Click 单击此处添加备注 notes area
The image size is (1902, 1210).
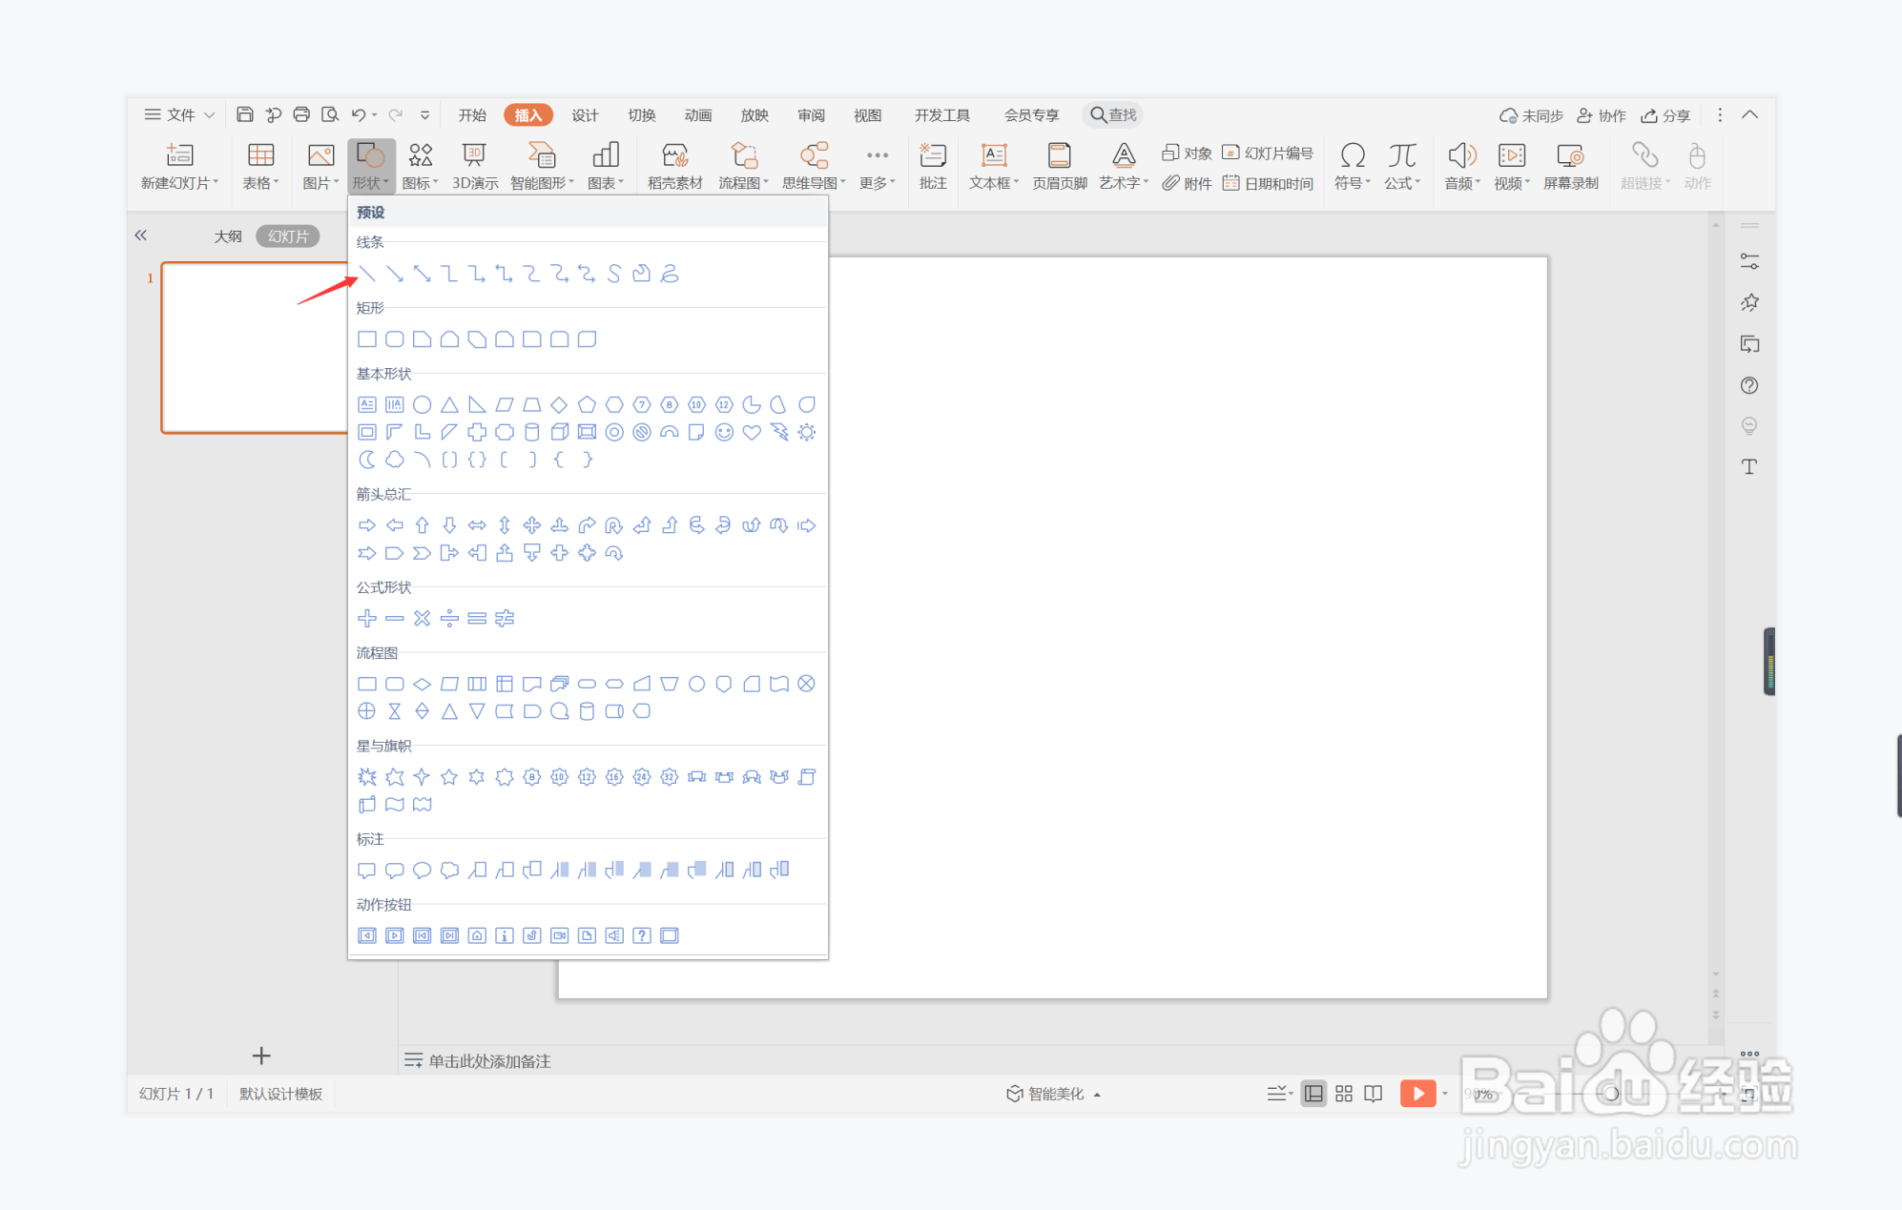point(488,1061)
